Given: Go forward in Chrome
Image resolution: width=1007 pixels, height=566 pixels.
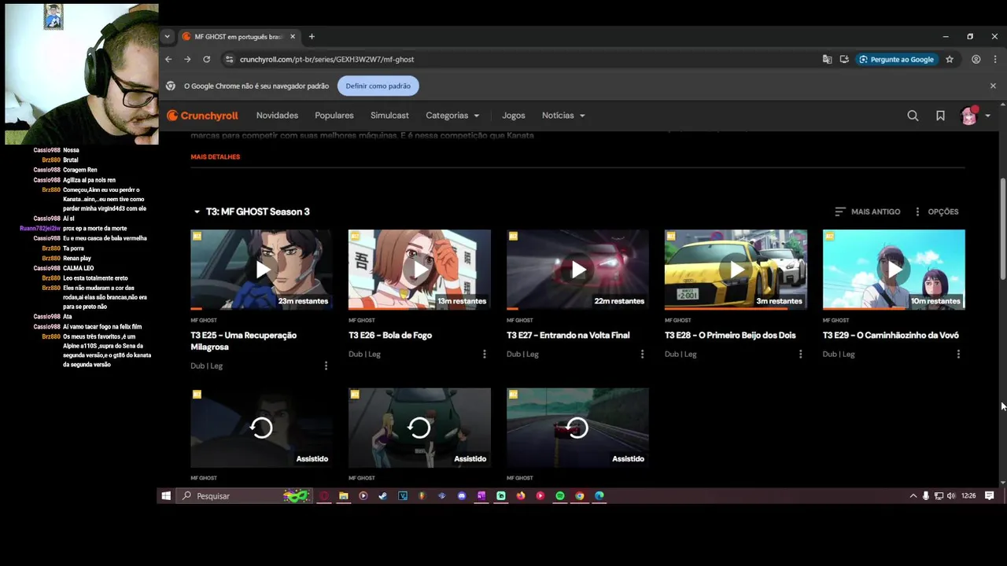Looking at the screenshot, I should pyautogui.click(x=187, y=59).
